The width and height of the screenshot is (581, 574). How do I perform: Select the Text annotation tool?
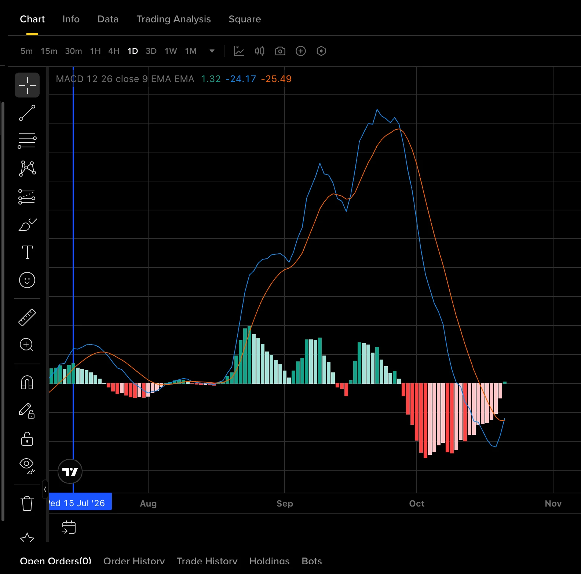(x=27, y=252)
